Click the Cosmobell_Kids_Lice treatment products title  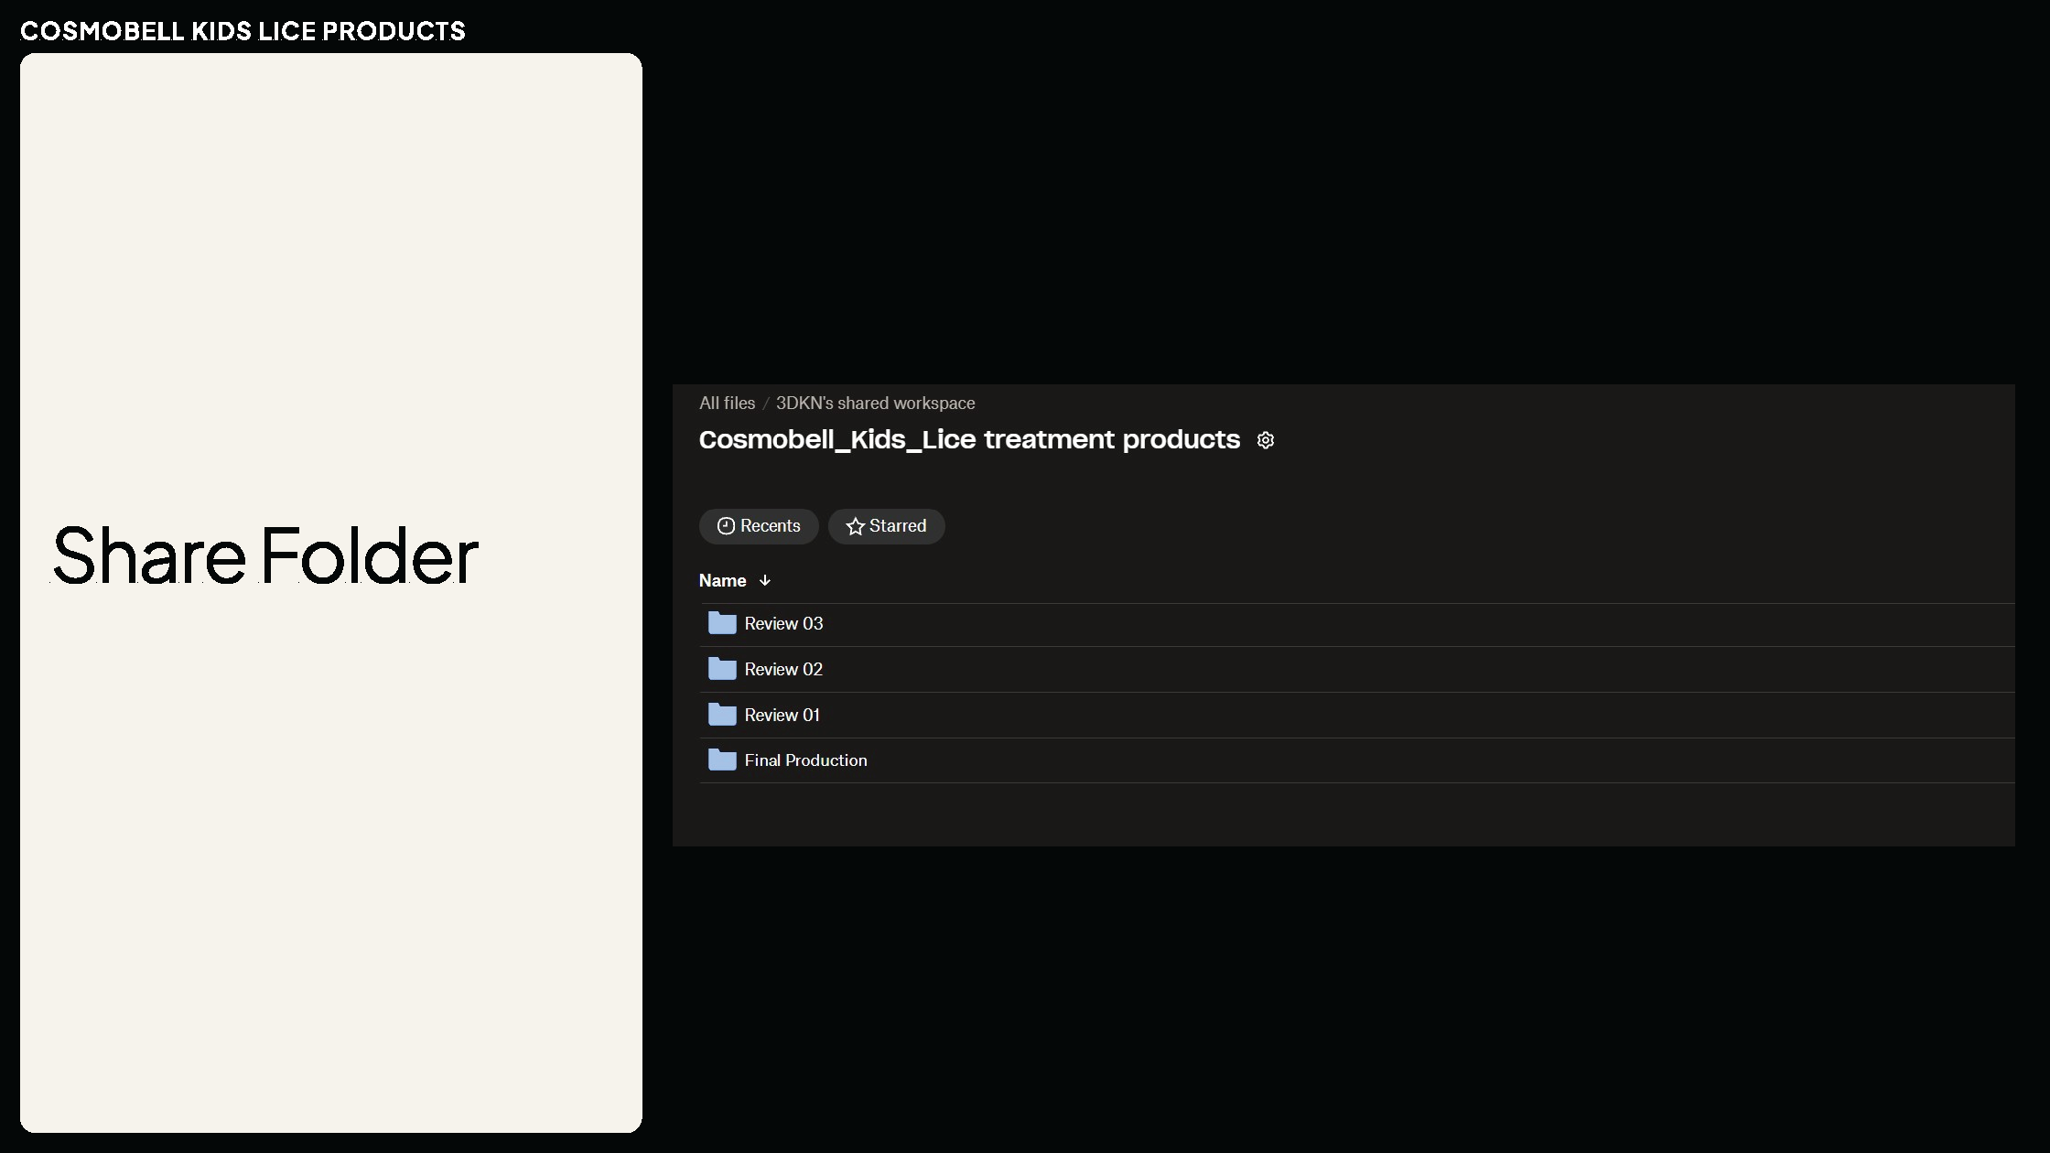click(968, 439)
